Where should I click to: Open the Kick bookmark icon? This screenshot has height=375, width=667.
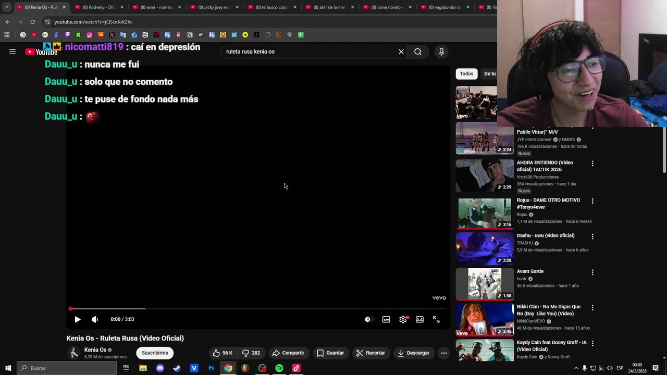click(x=78, y=35)
